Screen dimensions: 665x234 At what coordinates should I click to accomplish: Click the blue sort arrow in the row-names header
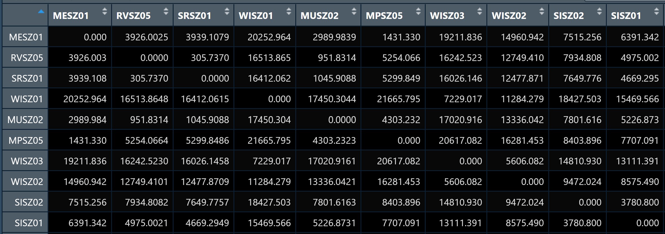tap(41, 12)
